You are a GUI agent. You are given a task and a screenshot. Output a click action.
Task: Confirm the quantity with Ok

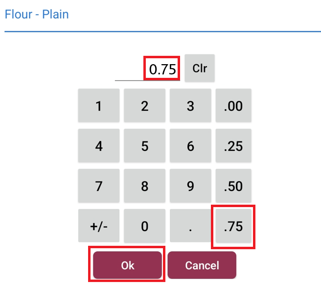127,265
